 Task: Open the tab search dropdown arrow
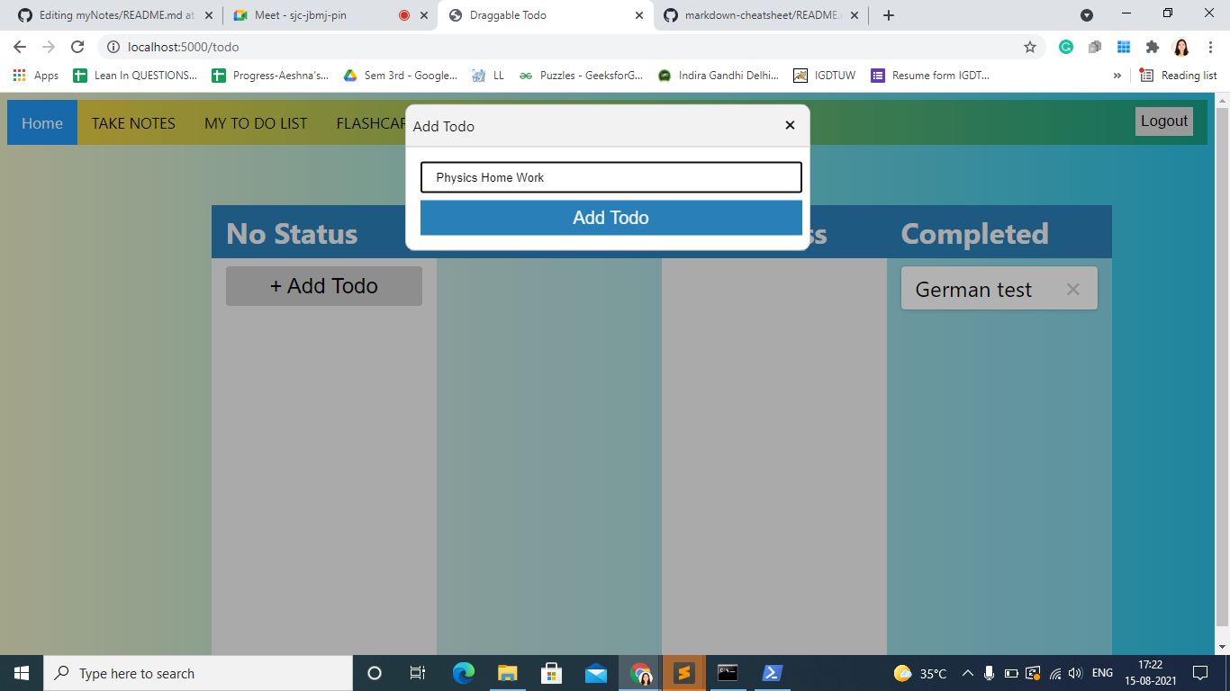[1087, 15]
